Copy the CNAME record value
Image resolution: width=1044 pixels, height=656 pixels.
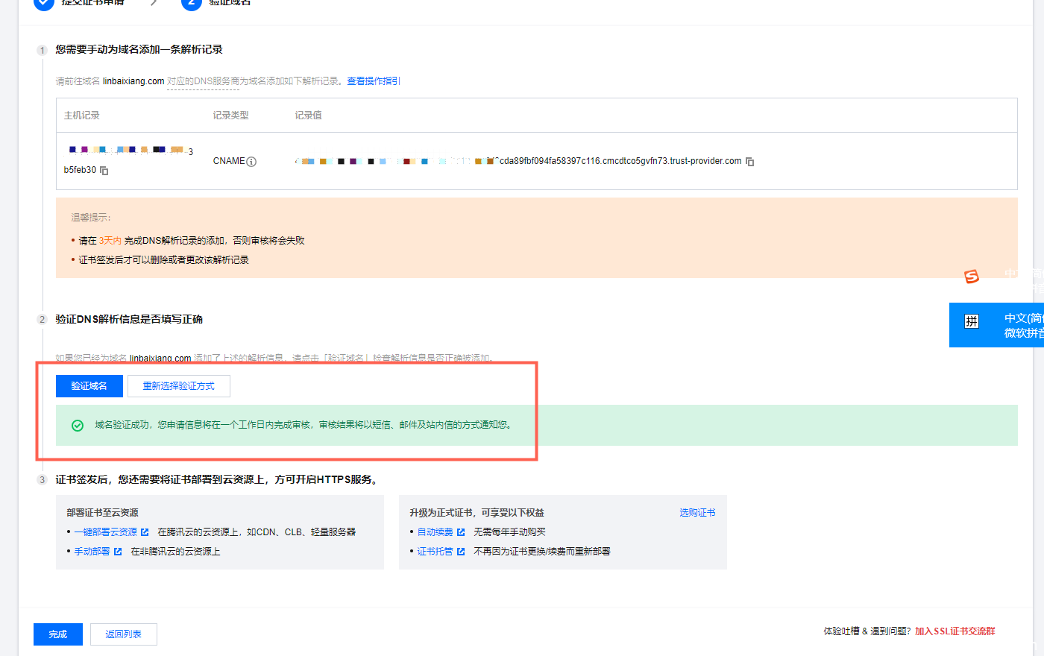(750, 162)
